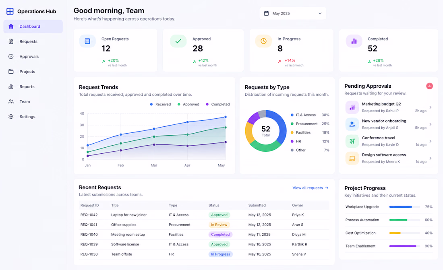Click the Approvals checkmark circle icon

pos(11,56)
